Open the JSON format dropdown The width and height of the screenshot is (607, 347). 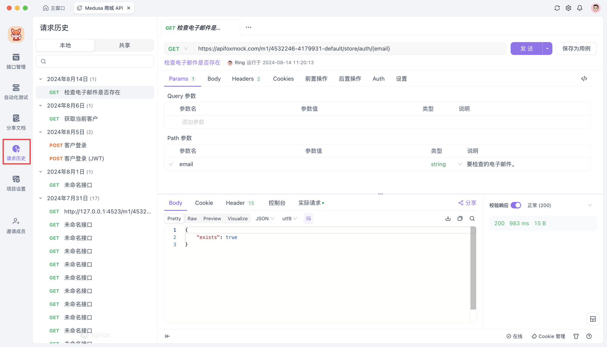(x=265, y=219)
